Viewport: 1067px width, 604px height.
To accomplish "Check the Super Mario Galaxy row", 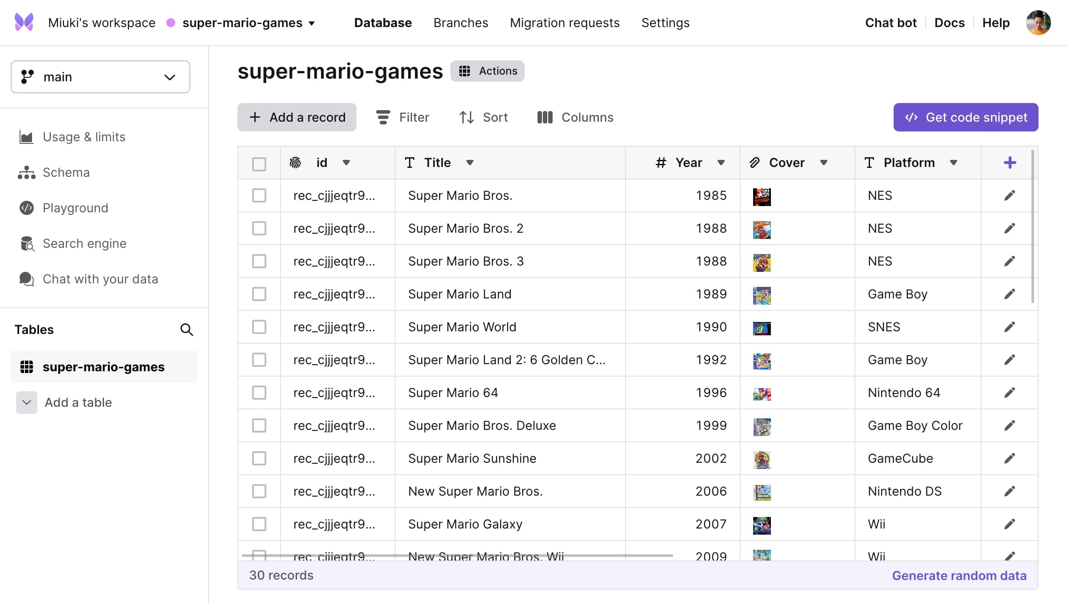I will pos(259,524).
